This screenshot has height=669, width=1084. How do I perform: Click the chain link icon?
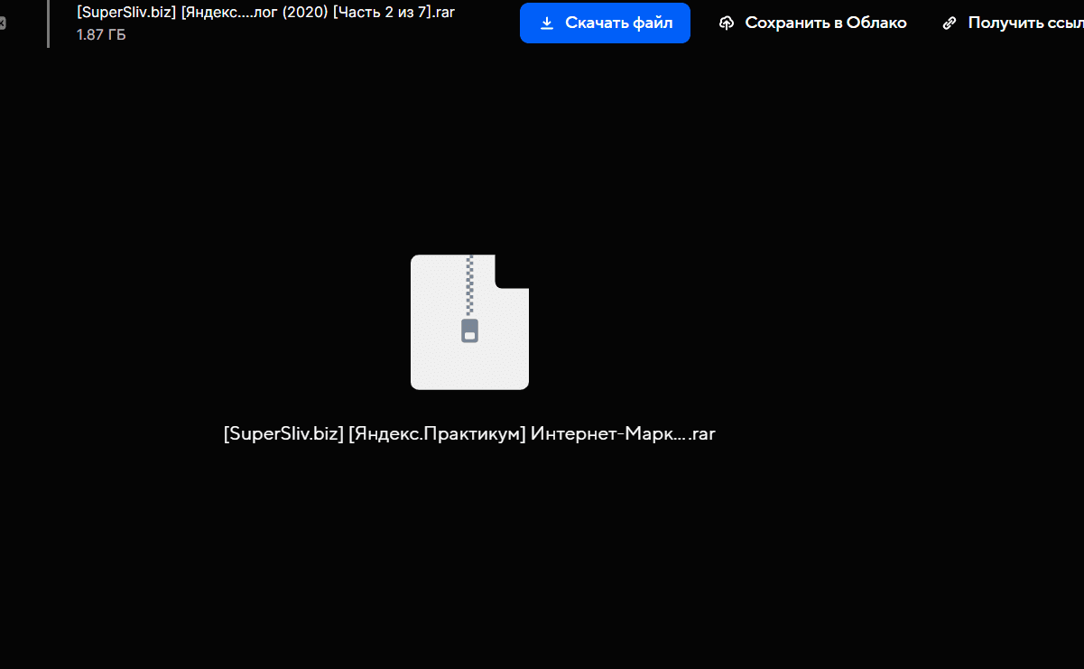[x=949, y=23]
